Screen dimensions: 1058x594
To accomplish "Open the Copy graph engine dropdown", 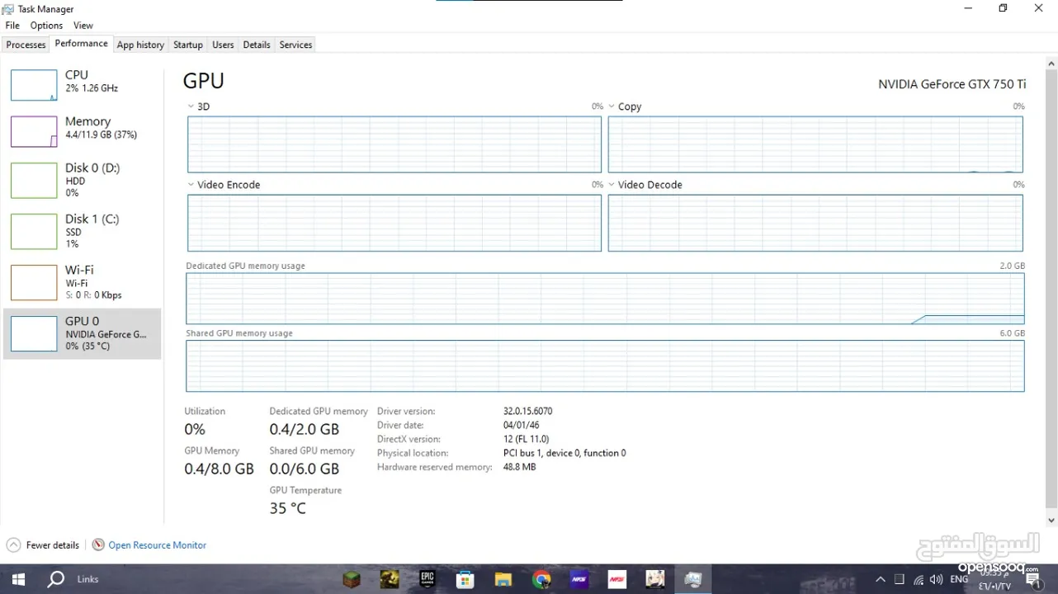I will pos(612,106).
